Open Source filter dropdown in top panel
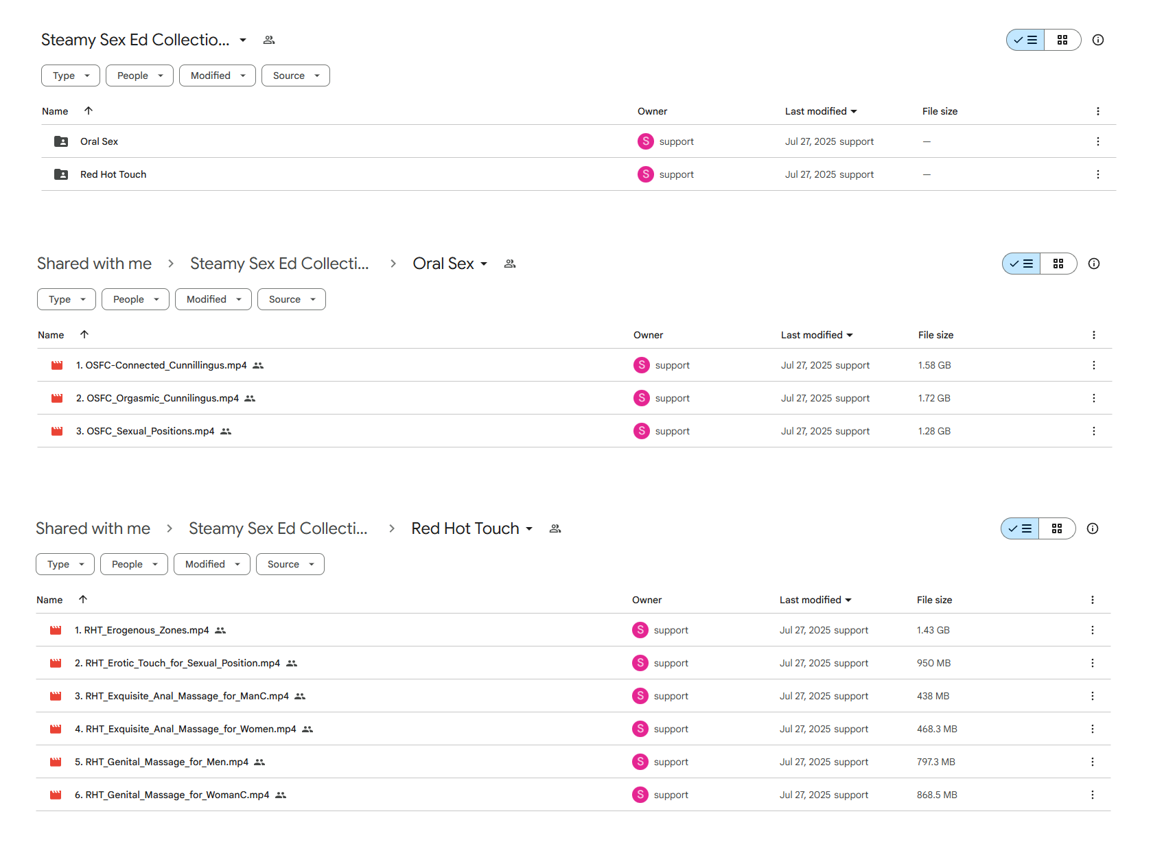Screen dimensions: 1164x851 pyautogui.click(x=296, y=75)
